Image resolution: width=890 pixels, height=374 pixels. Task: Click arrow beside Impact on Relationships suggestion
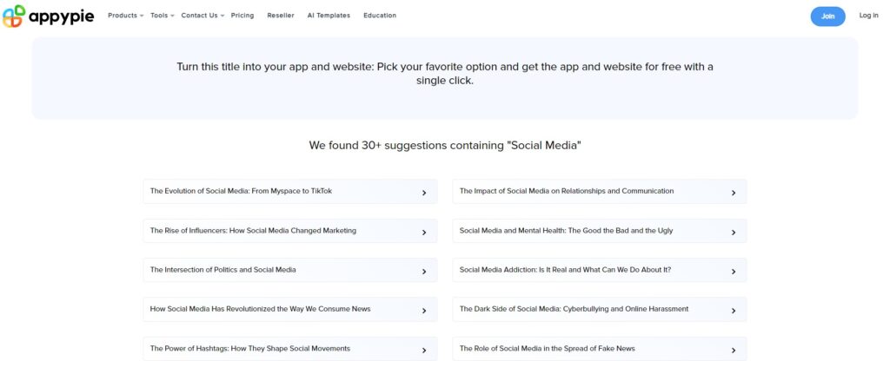(x=733, y=193)
